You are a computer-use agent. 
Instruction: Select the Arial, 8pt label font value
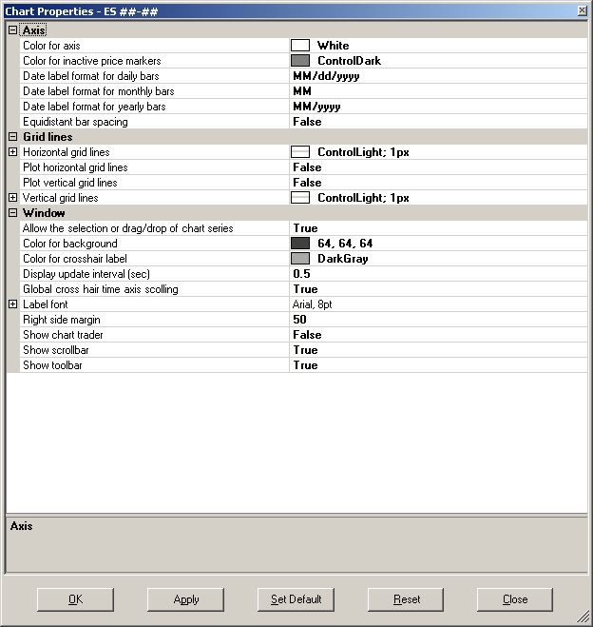(313, 304)
